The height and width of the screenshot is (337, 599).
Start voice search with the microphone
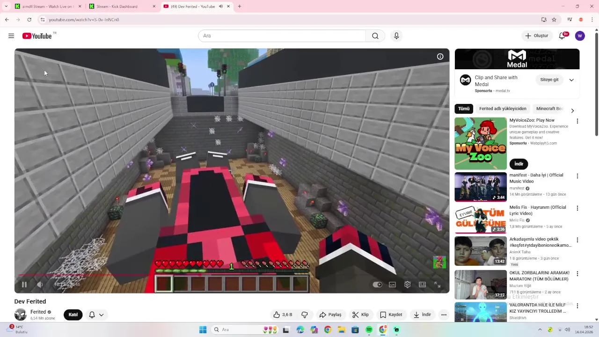(x=396, y=36)
